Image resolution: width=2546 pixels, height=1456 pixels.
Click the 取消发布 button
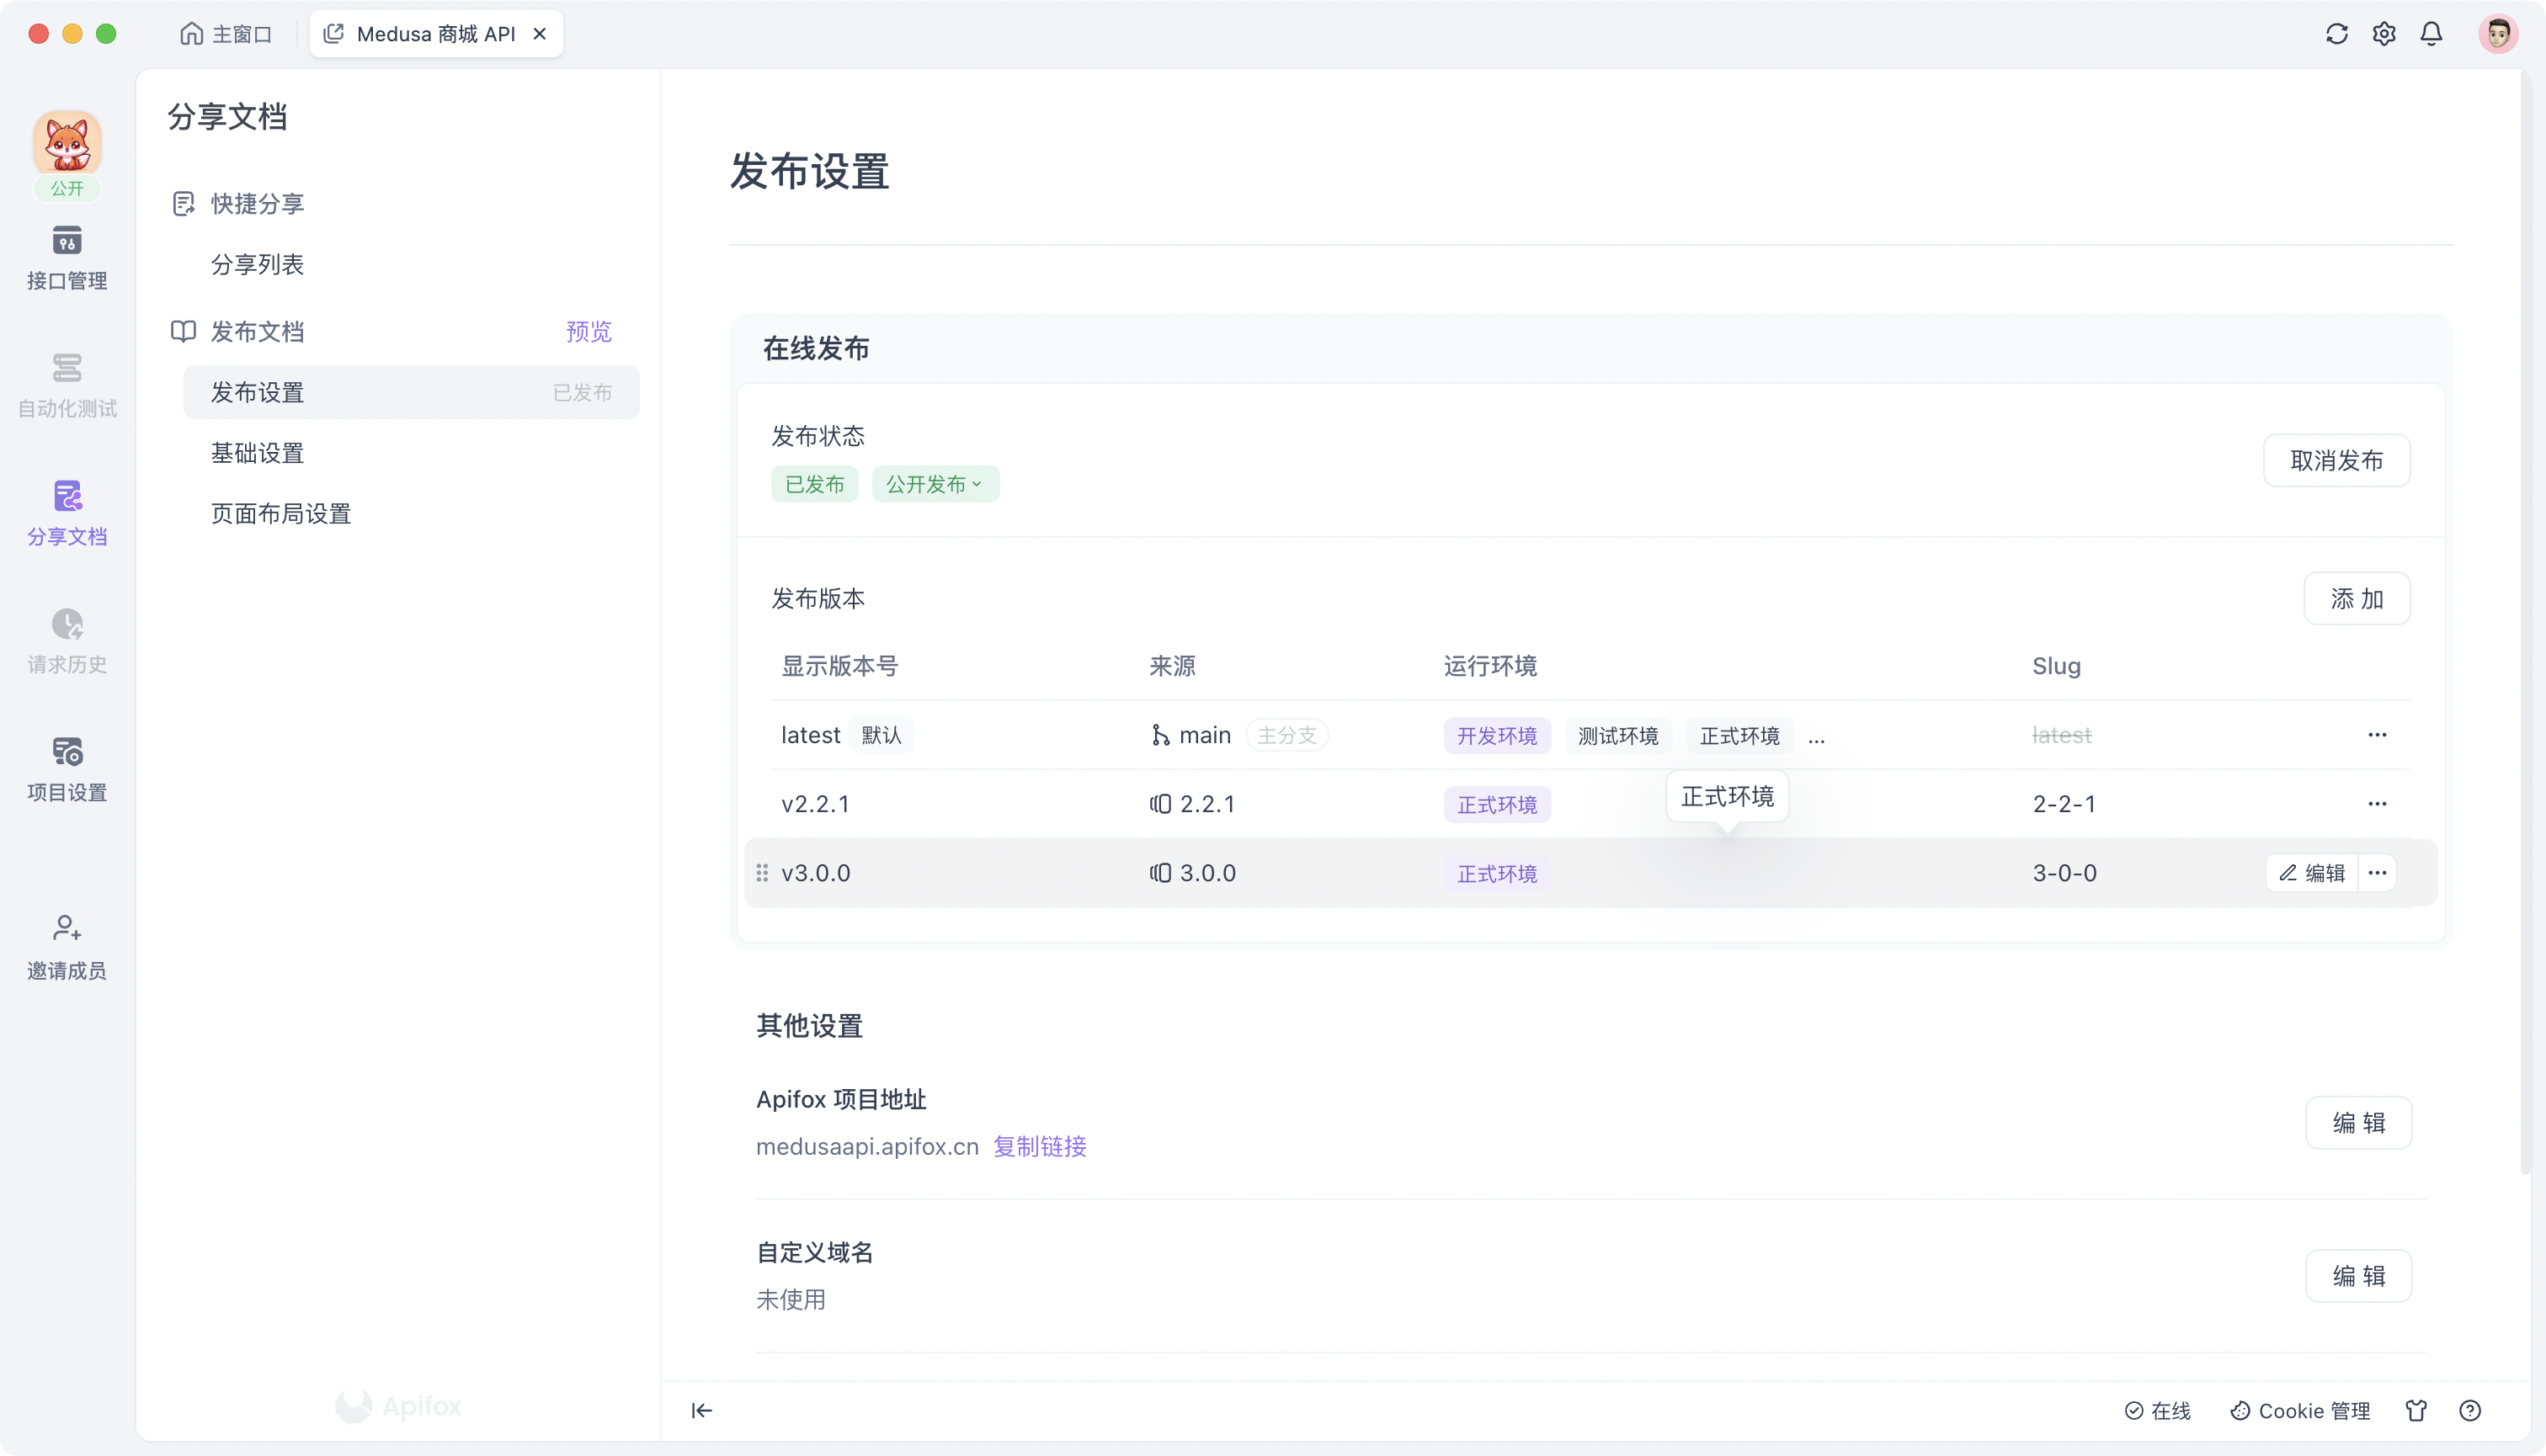[2336, 460]
